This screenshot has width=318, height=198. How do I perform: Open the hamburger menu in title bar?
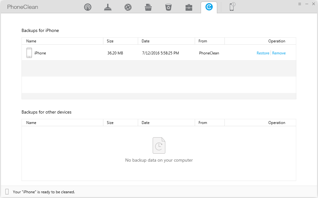pyautogui.click(x=299, y=4)
